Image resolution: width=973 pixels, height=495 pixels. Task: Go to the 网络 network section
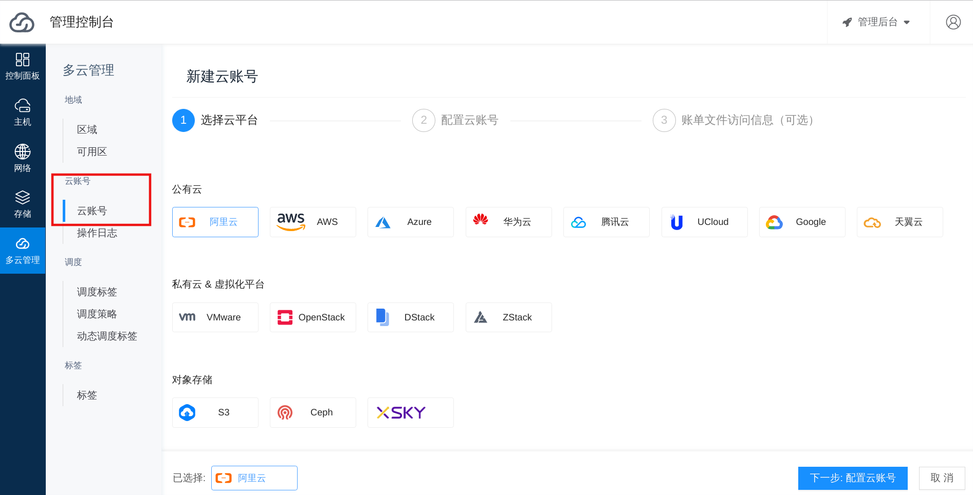[23, 158]
